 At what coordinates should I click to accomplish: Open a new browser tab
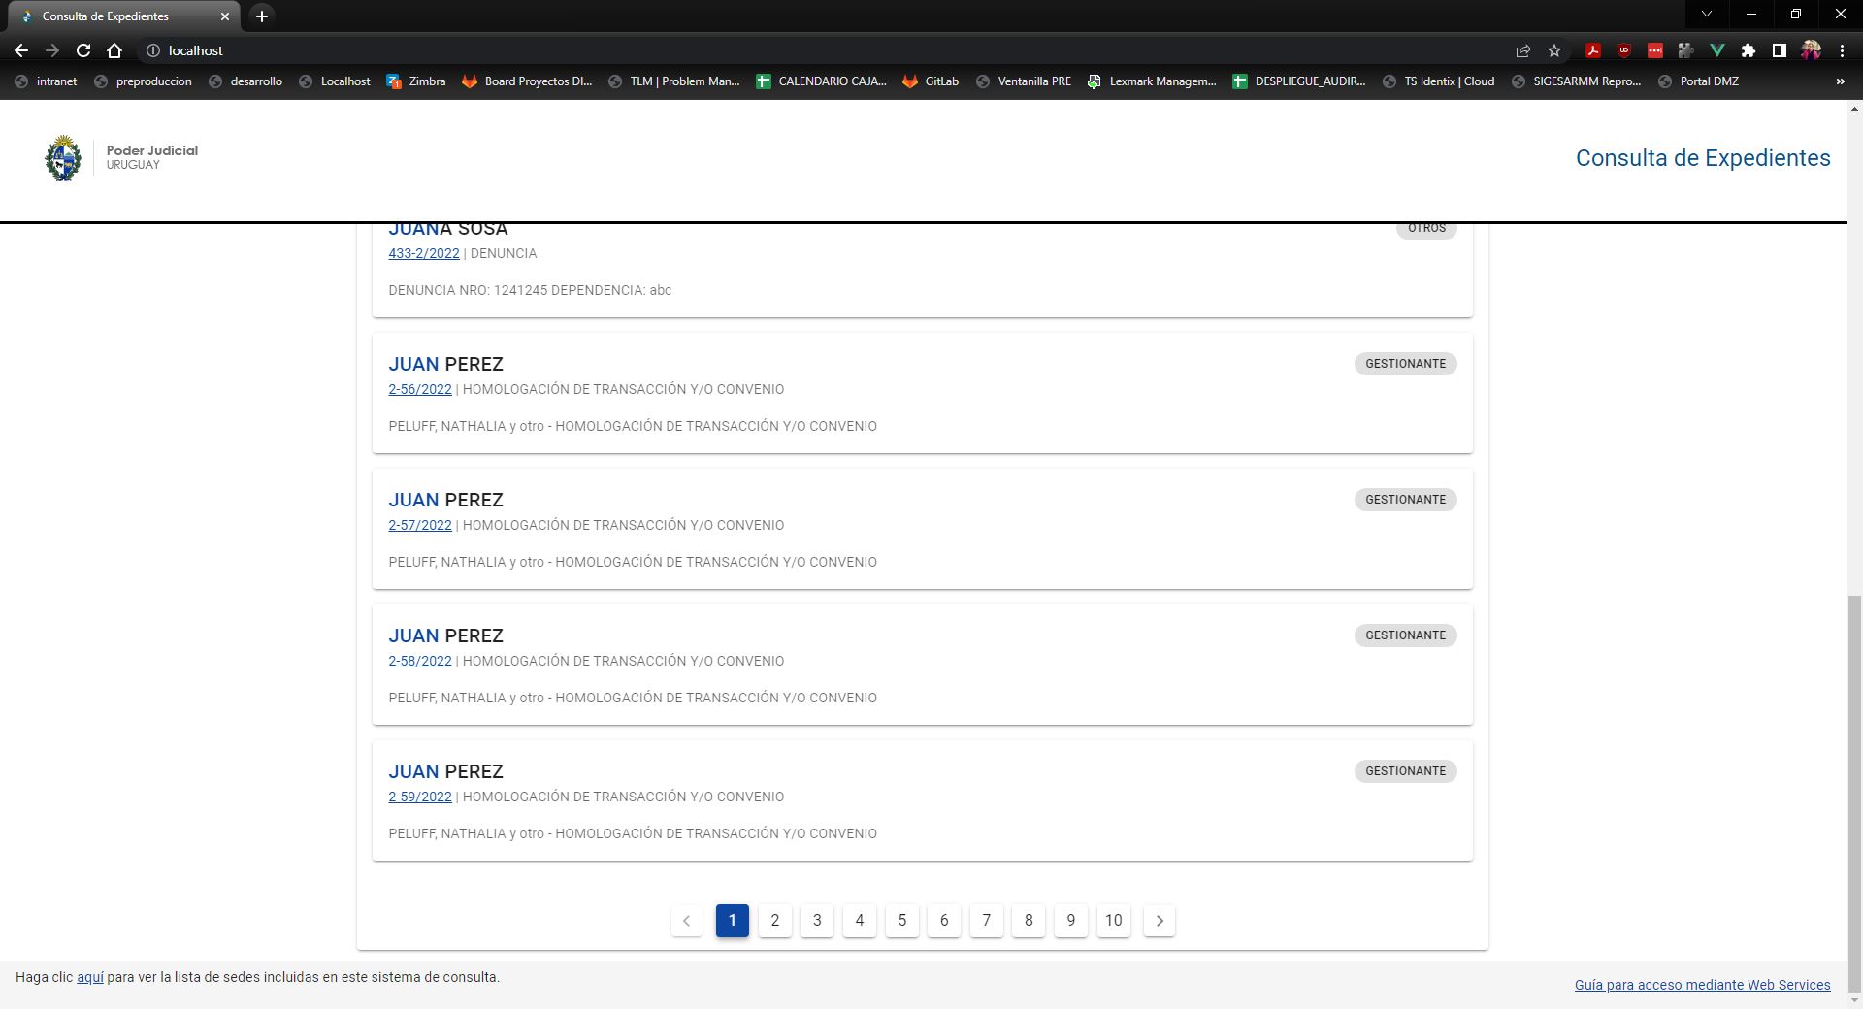[x=261, y=16]
